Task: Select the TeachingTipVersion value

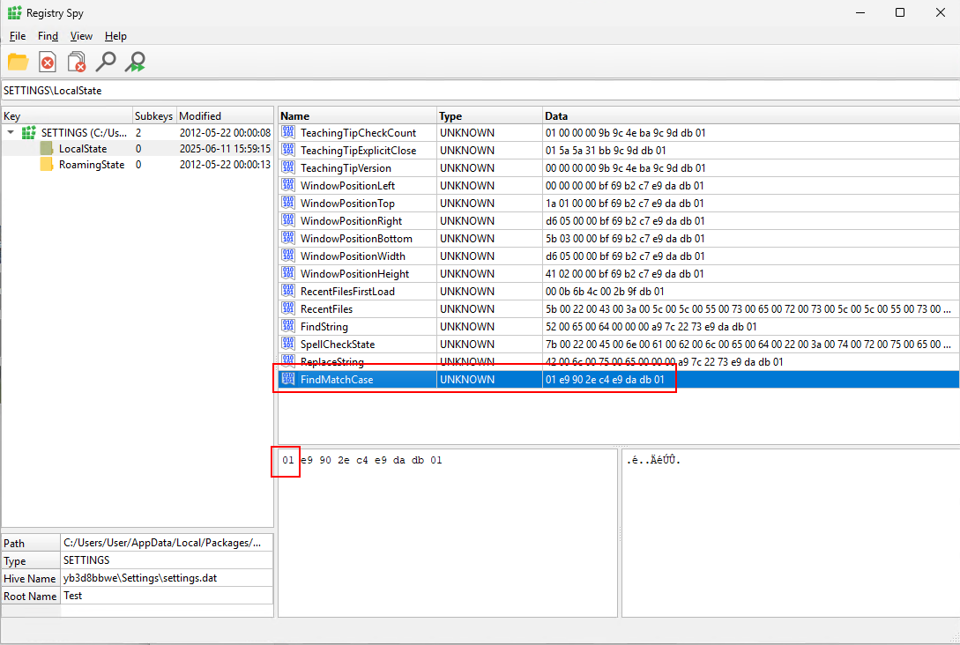Action: coord(346,168)
